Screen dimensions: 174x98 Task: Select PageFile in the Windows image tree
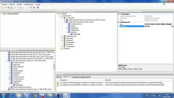click(x=16, y=75)
